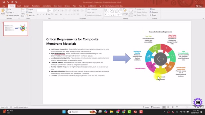This screenshot has width=205, height=115.
Task: Click the Copy button
Action: 10,12
